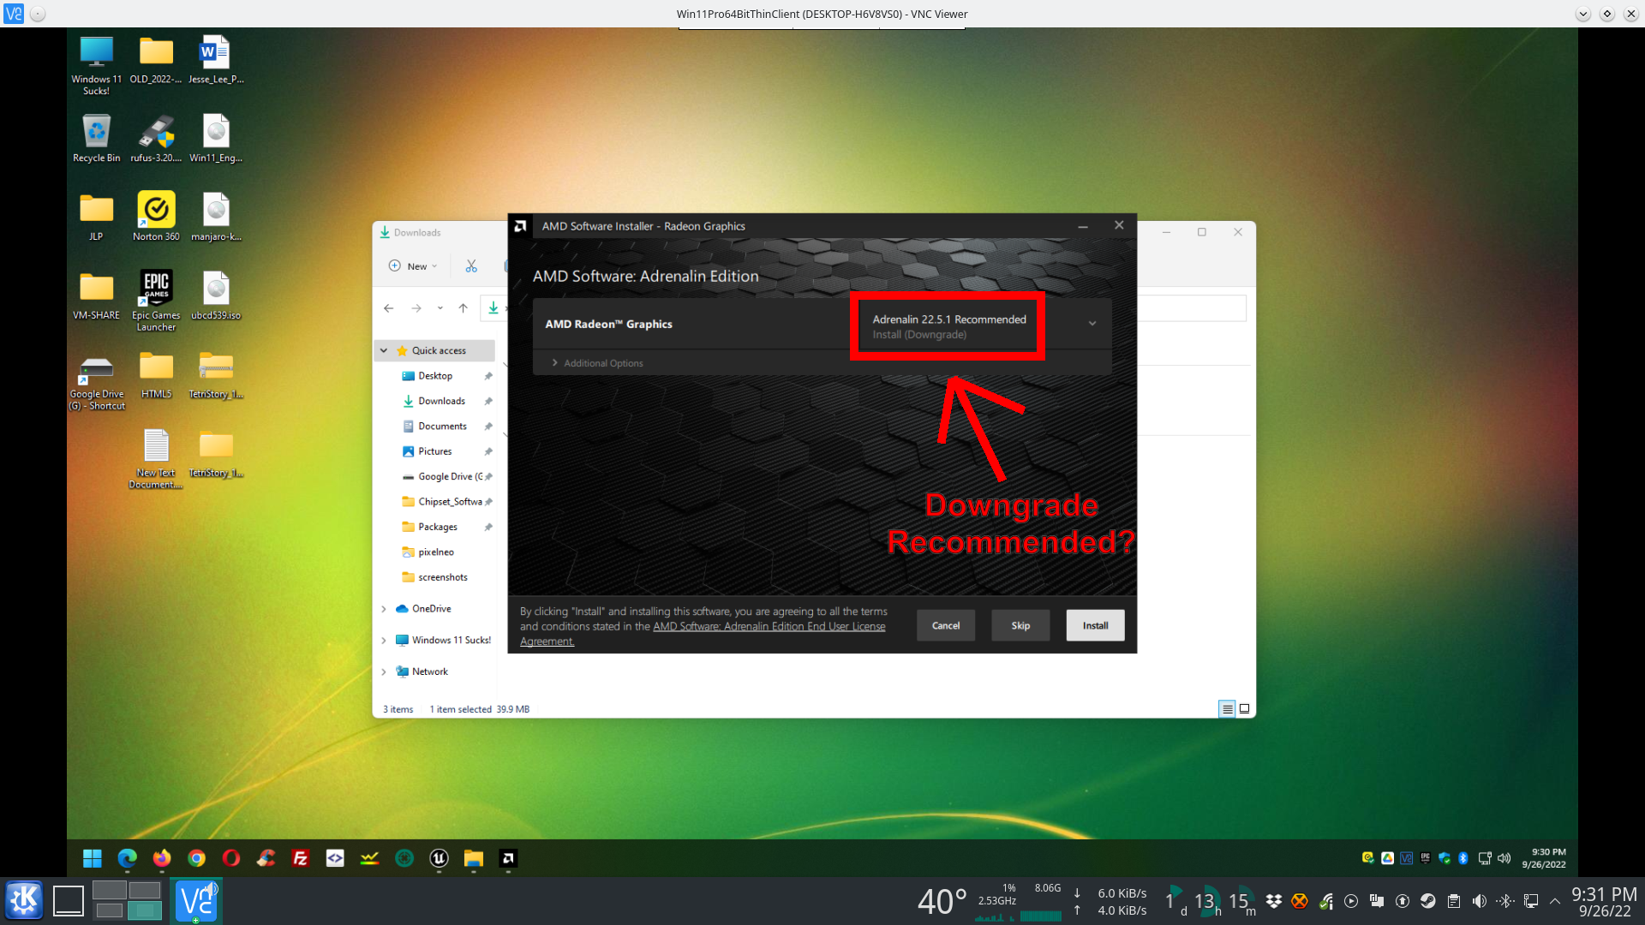The width and height of the screenshot is (1645, 925).
Task: Expand the Windows 11 Sucks! tree node
Action: tap(384, 641)
